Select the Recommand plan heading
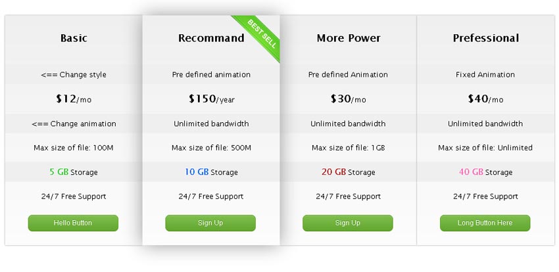The width and height of the screenshot is (559, 272). 211,38
